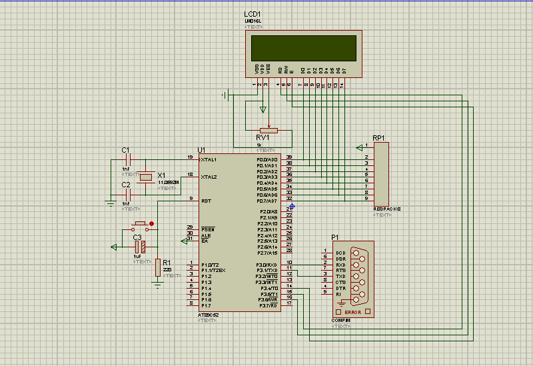Select the DTR pin label on COMPIM
533x366 pixels.
tap(340, 288)
